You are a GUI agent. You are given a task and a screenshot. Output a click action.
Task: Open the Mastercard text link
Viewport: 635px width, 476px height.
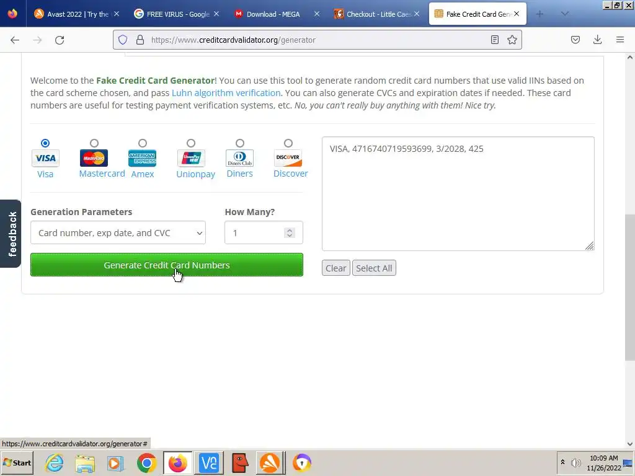[x=102, y=174]
